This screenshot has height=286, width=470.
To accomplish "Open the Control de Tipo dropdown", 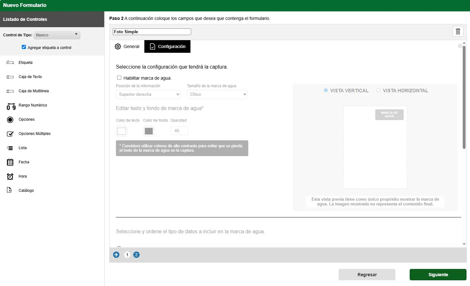I will [57, 35].
